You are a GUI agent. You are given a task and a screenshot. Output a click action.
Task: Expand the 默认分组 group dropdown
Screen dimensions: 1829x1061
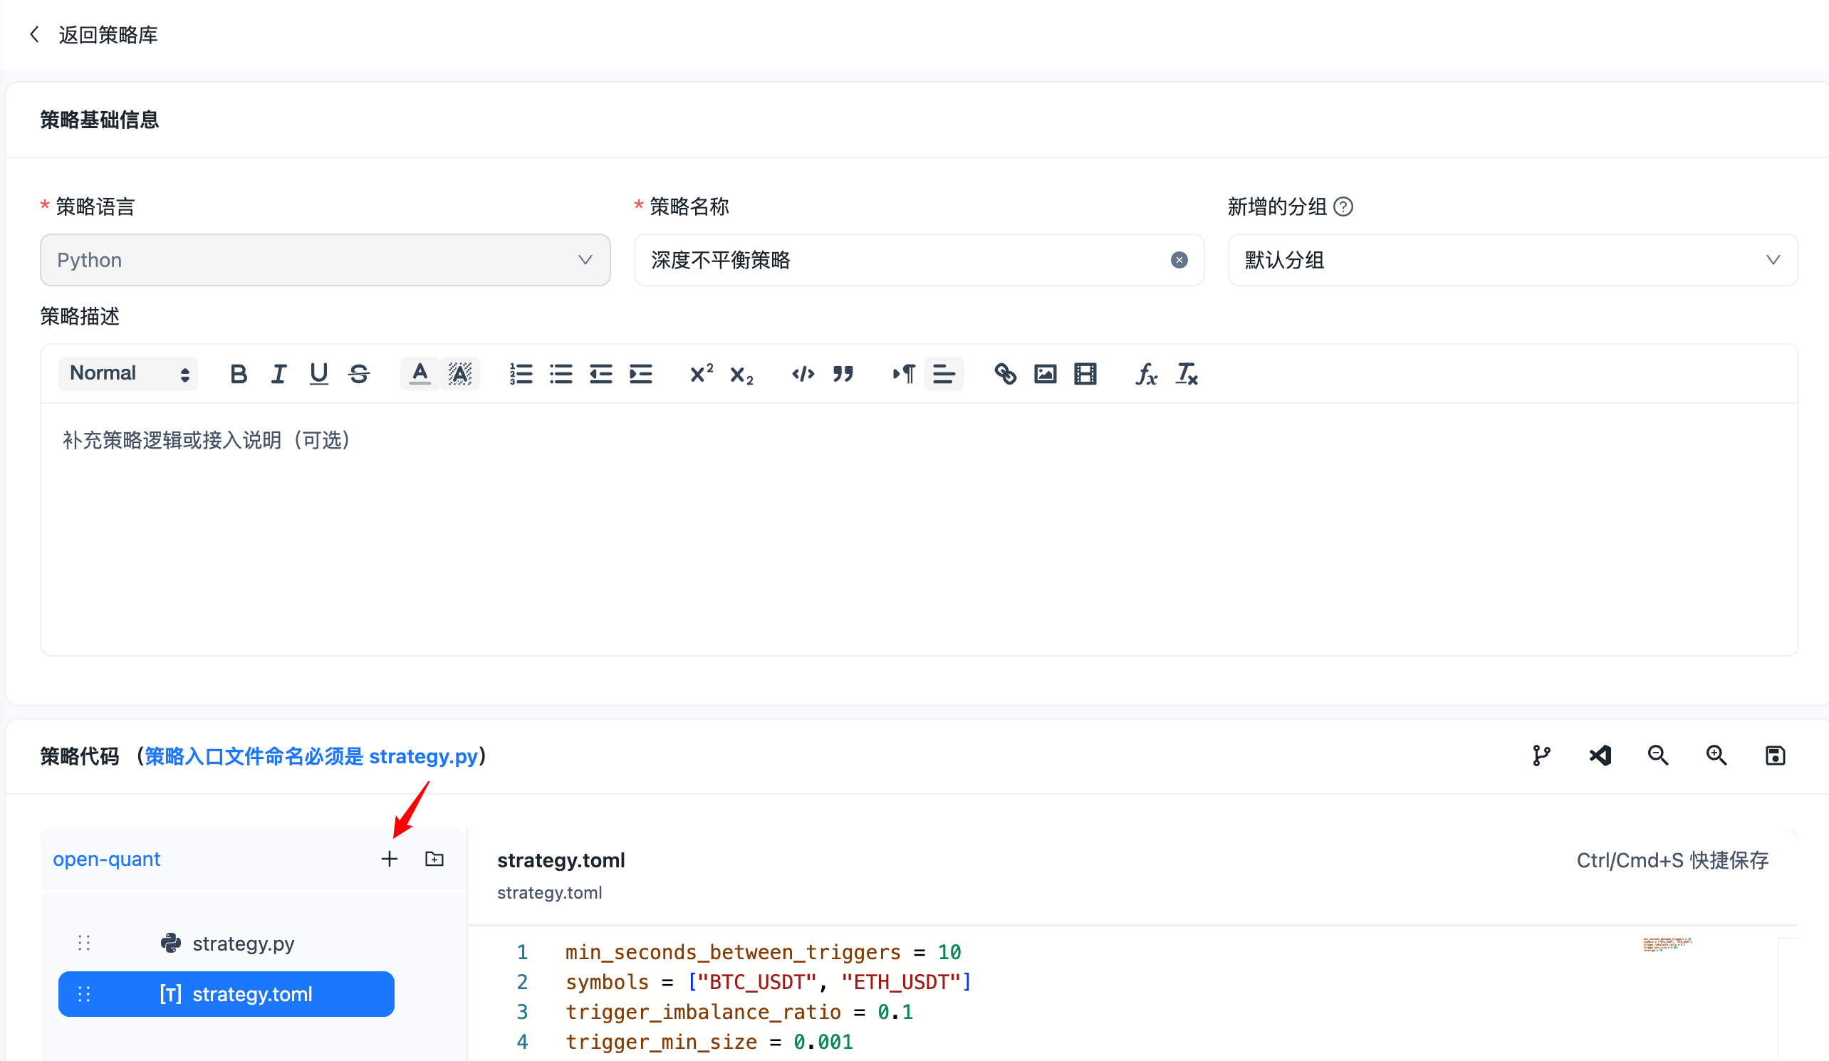[x=1512, y=260]
